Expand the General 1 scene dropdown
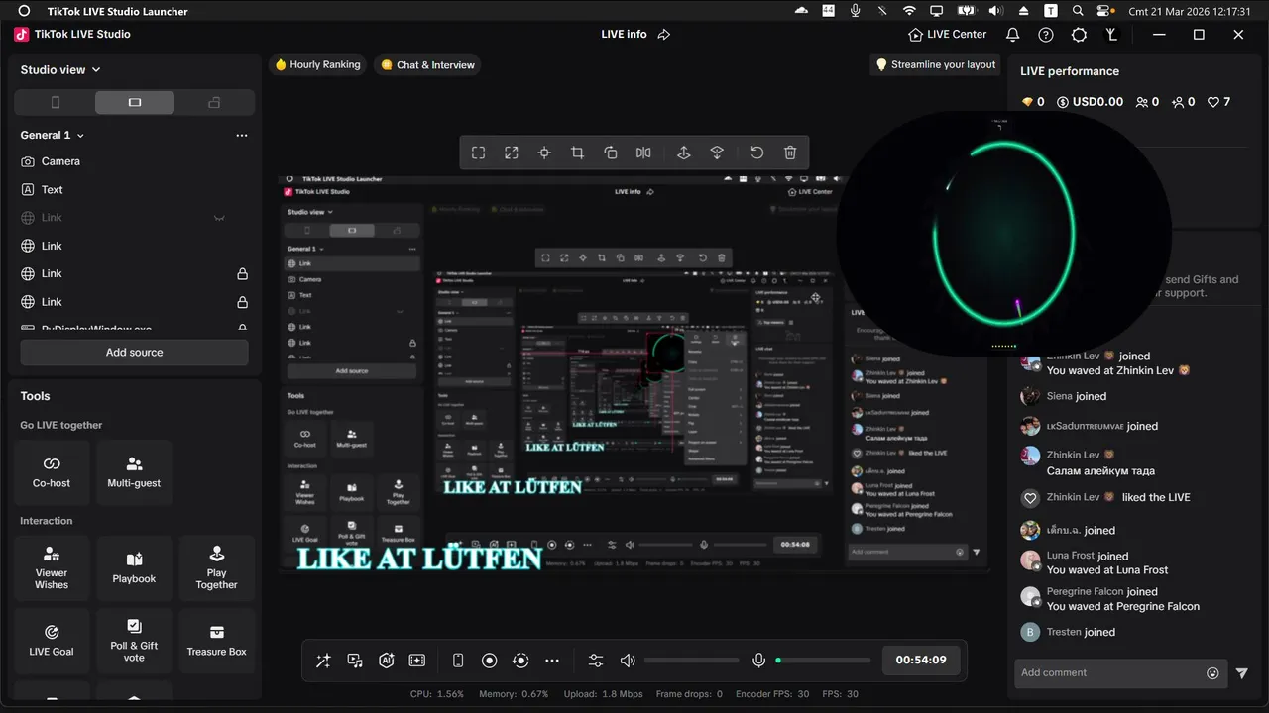The image size is (1269, 713). pyautogui.click(x=53, y=135)
